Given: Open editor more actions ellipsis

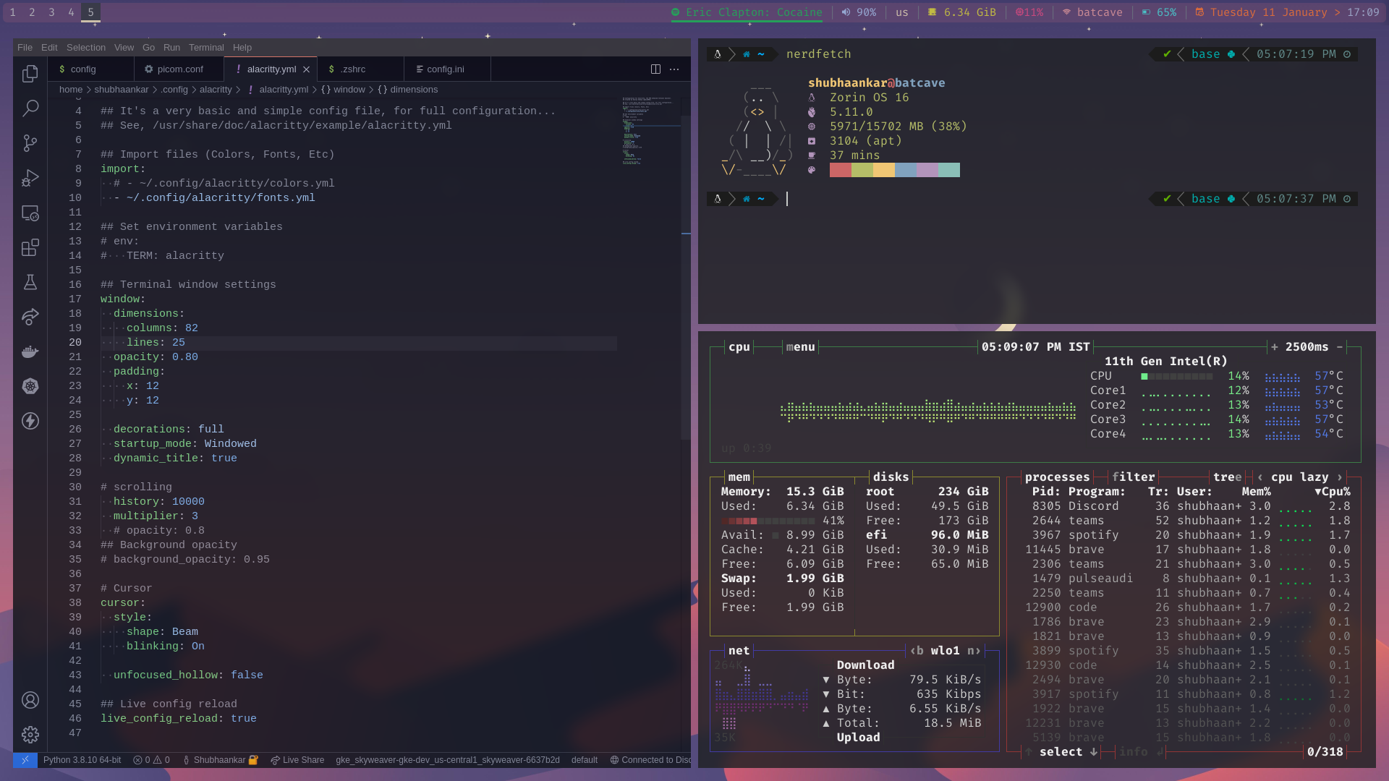Looking at the screenshot, I should (x=674, y=69).
